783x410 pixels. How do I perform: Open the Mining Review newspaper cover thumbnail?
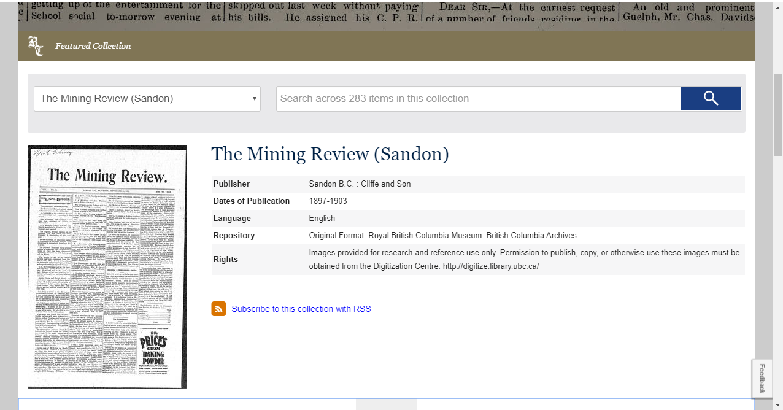(x=107, y=267)
